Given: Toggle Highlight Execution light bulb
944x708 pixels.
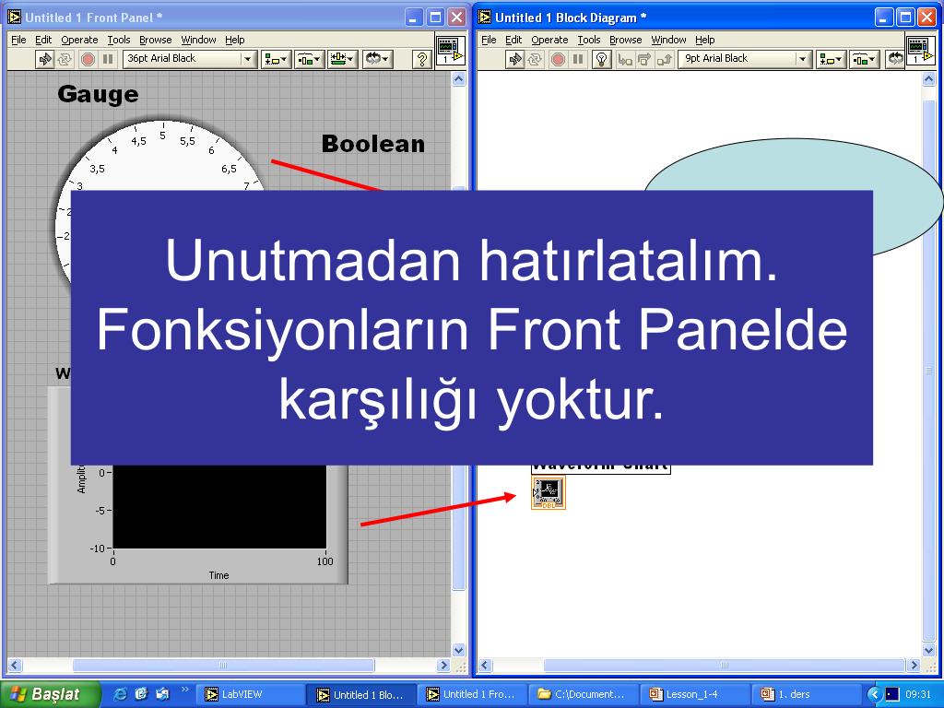Looking at the screenshot, I should pyautogui.click(x=601, y=59).
